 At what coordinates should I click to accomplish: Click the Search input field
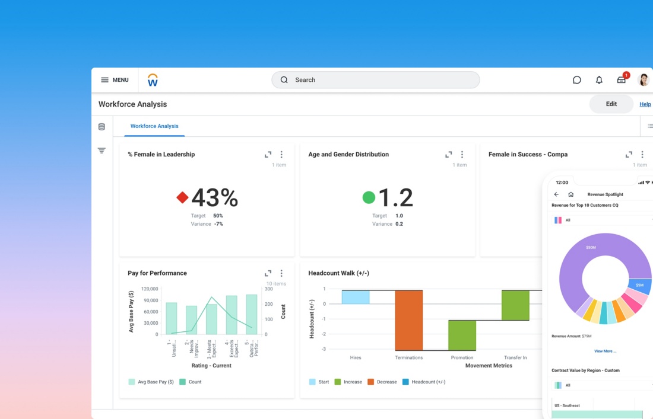tap(375, 80)
